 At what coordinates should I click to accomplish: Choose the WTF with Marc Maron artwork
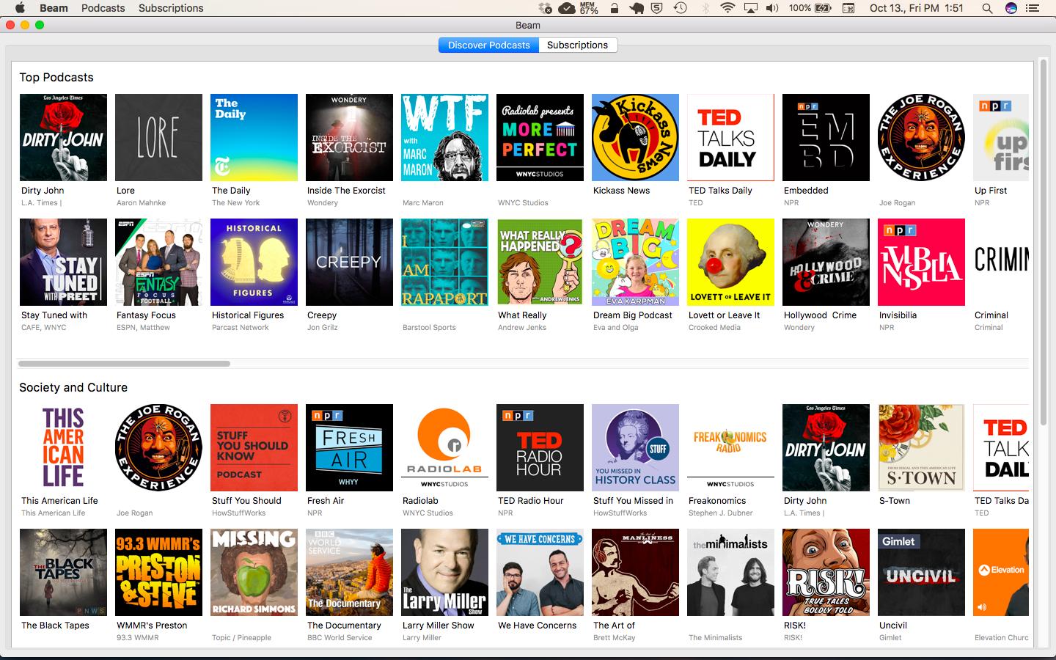tap(444, 137)
